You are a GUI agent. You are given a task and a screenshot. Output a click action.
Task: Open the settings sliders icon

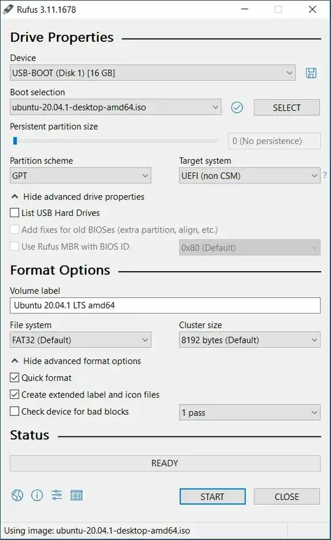(57, 495)
